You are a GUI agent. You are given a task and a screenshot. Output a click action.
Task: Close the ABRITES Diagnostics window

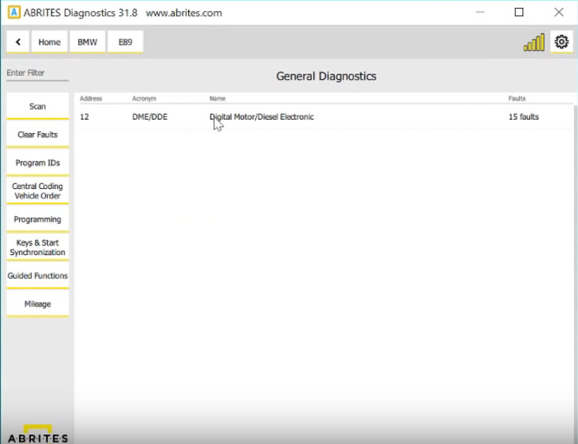pyautogui.click(x=559, y=12)
